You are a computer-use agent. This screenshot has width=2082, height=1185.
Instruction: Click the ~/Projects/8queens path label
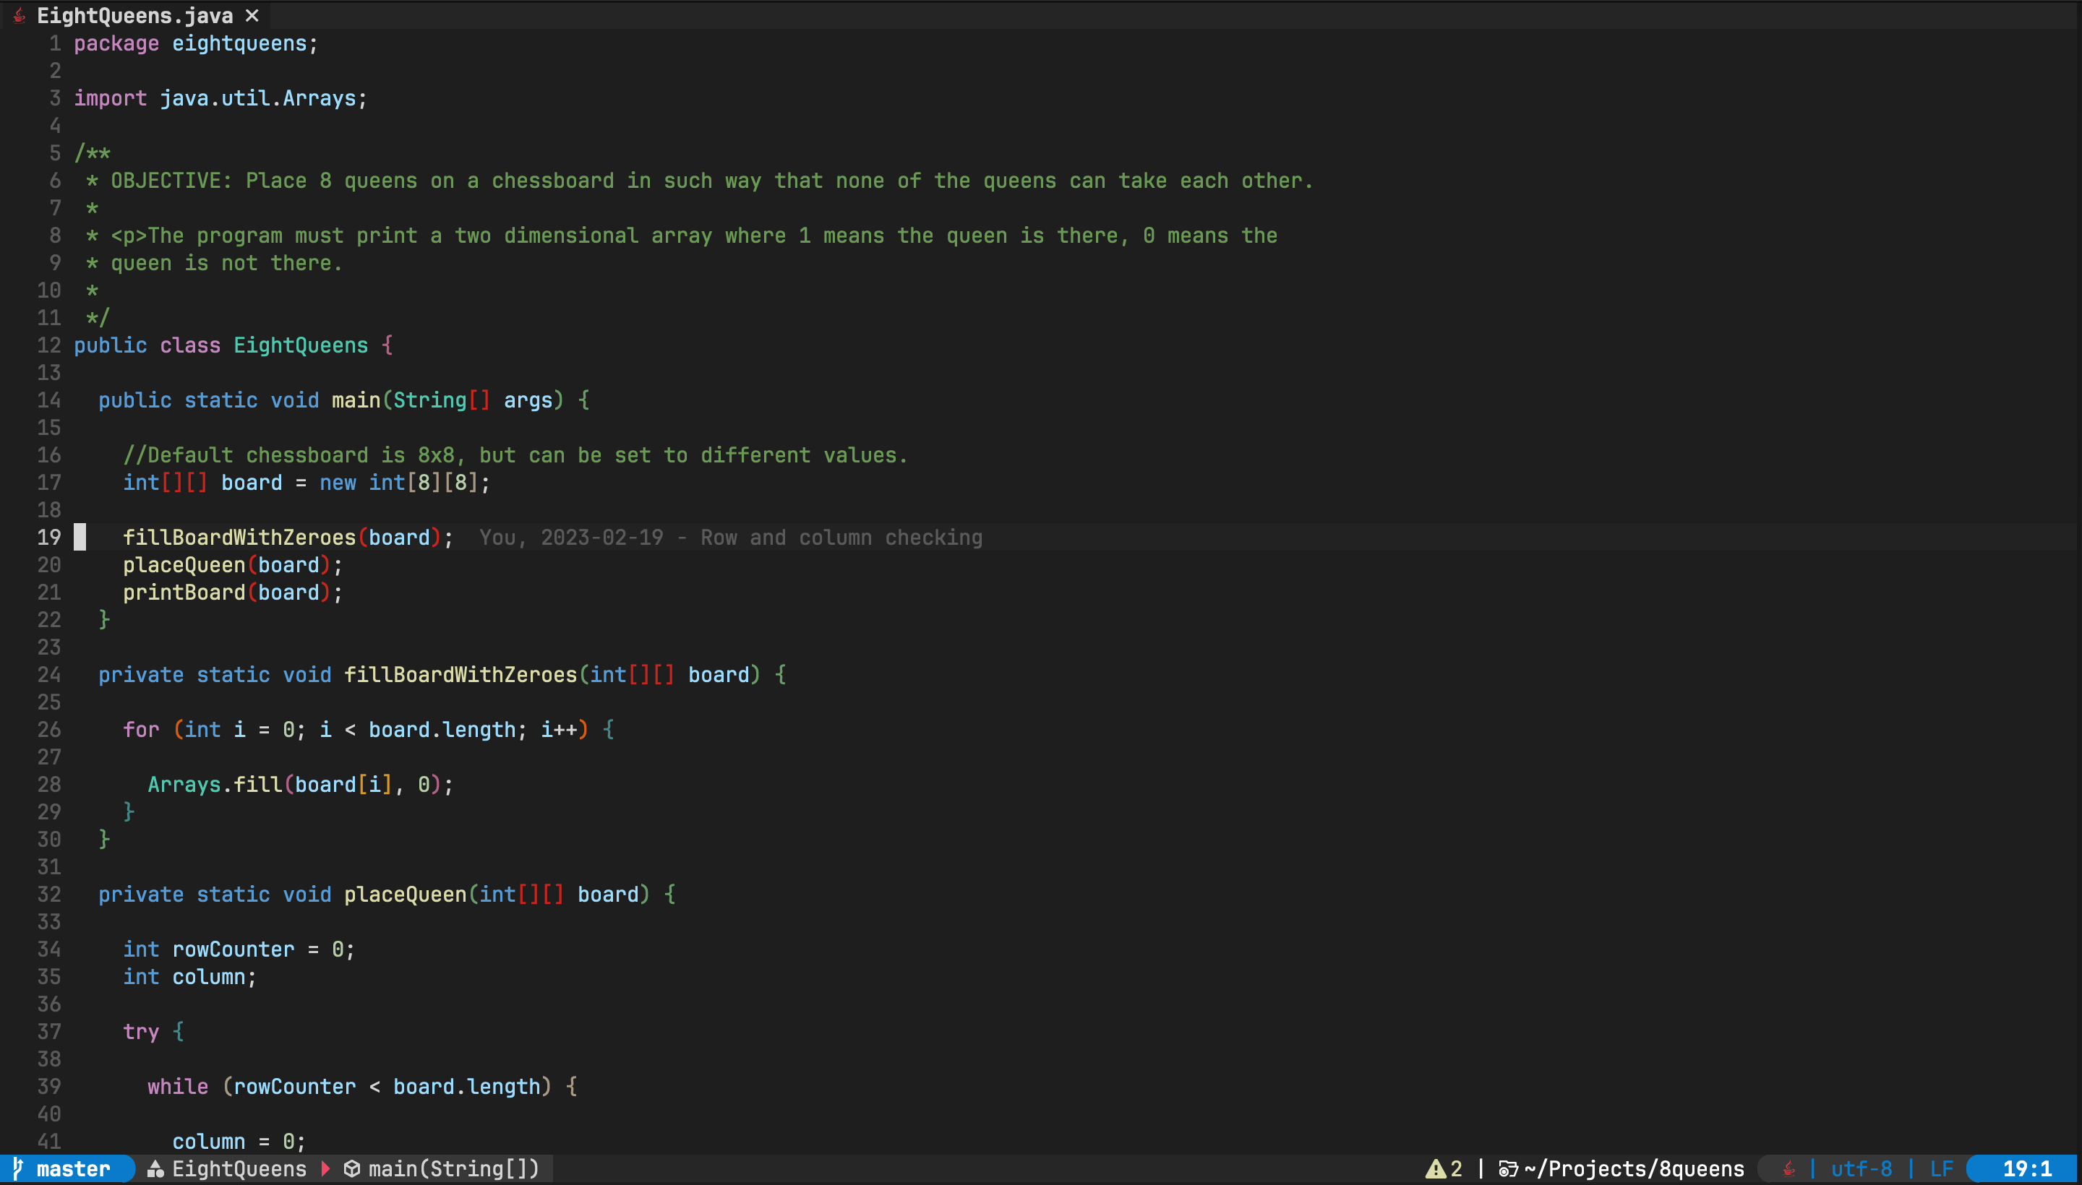(x=1635, y=1168)
